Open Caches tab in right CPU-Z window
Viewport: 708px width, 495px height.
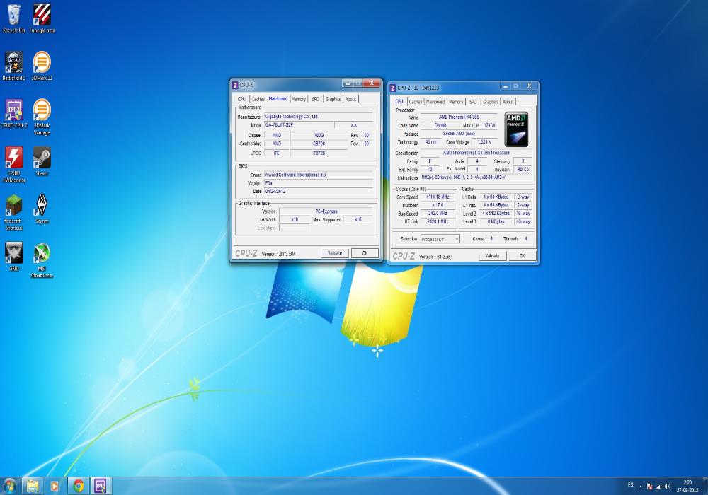tap(416, 102)
